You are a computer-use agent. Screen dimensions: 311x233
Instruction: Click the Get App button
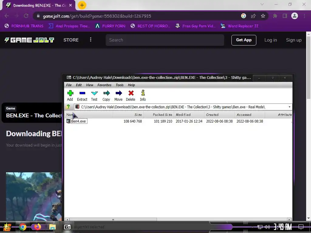[244, 40]
